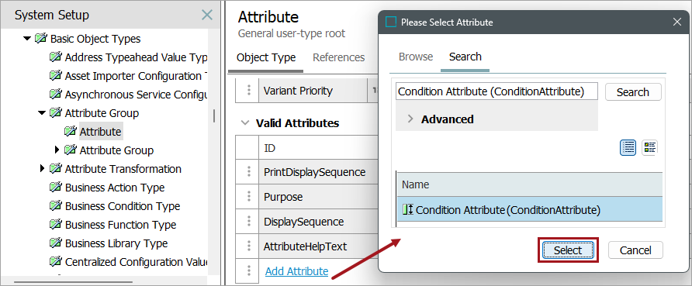The width and height of the screenshot is (692, 286).
Task: Click the Search button in the dialog
Action: [x=633, y=92]
